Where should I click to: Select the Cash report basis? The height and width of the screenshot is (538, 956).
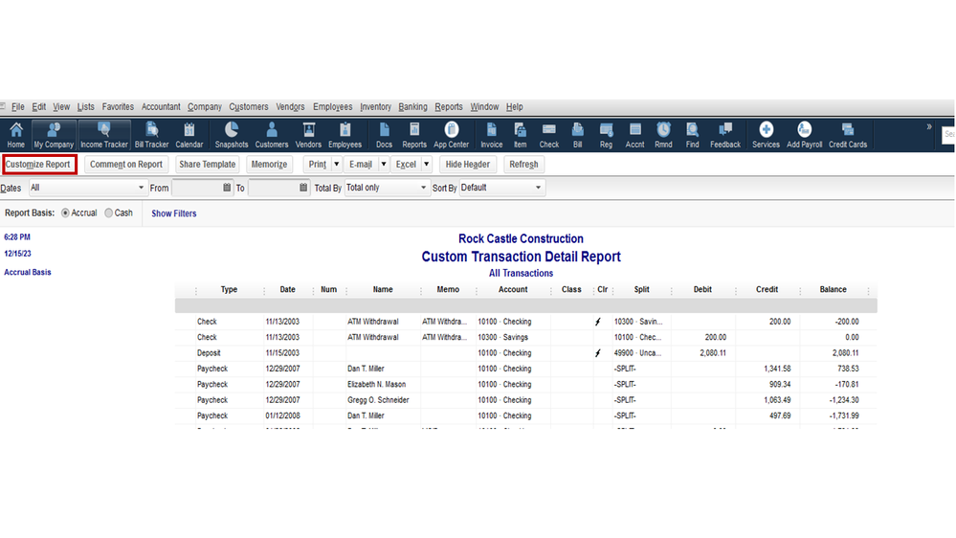tap(108, 213)
